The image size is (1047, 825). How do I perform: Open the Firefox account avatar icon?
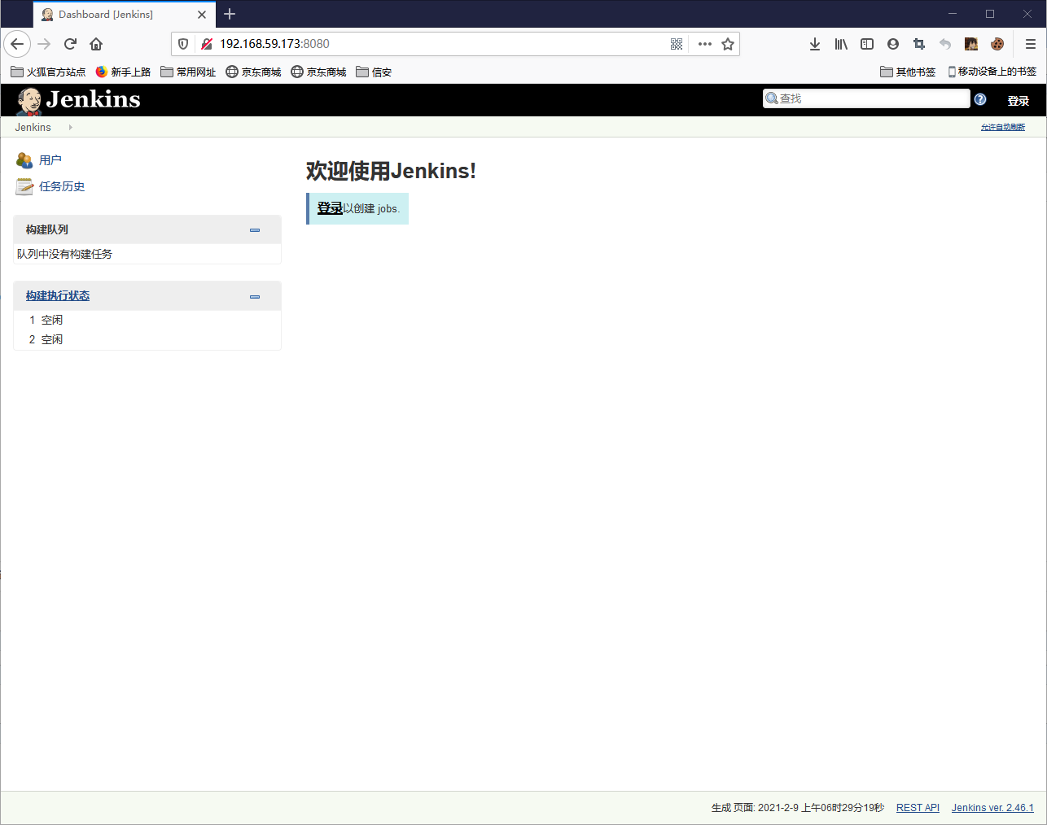point(893,44)
